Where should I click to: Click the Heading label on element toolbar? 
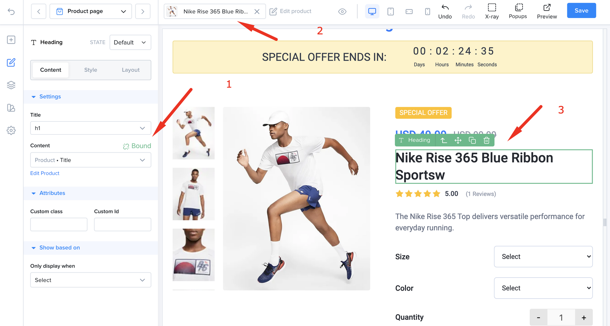415,140
